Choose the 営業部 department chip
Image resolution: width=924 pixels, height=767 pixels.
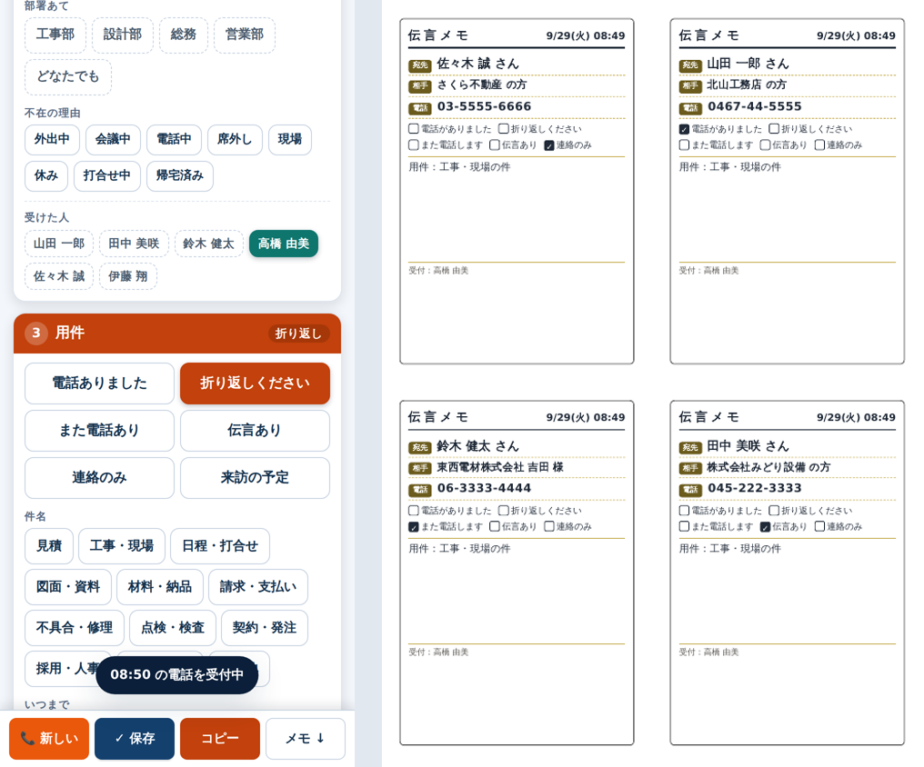click(245, 35)
